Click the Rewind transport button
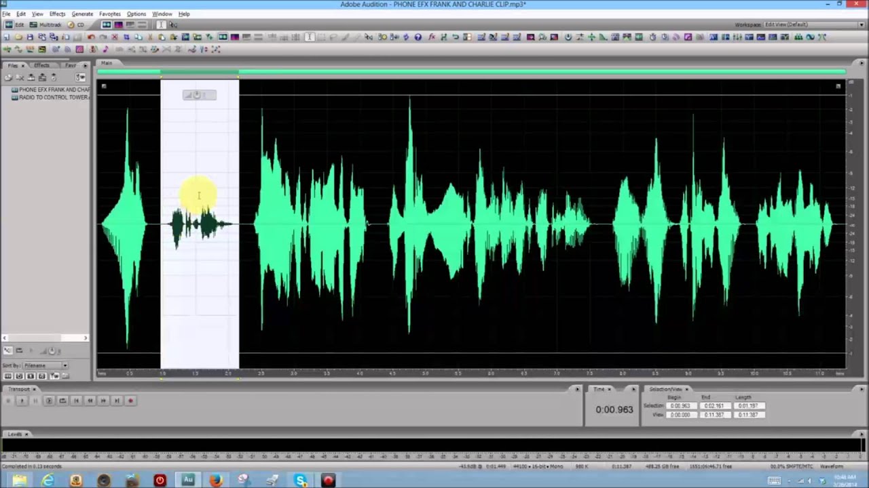This screenshot has height=488, width=869. (x=90, y=401)
